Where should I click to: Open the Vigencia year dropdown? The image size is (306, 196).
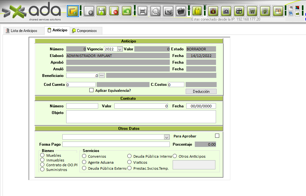[119, 49]
